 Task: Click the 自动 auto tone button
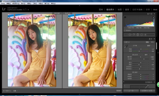146,55
